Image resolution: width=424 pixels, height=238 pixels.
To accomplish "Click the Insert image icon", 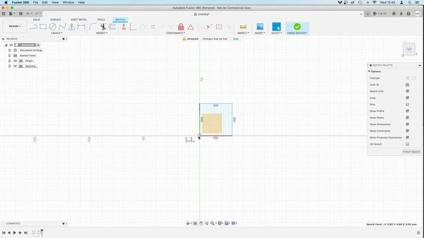I will point(260,26).
